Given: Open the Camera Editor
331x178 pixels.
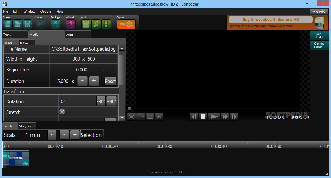Looking at the screenshot, I should 319,45.
